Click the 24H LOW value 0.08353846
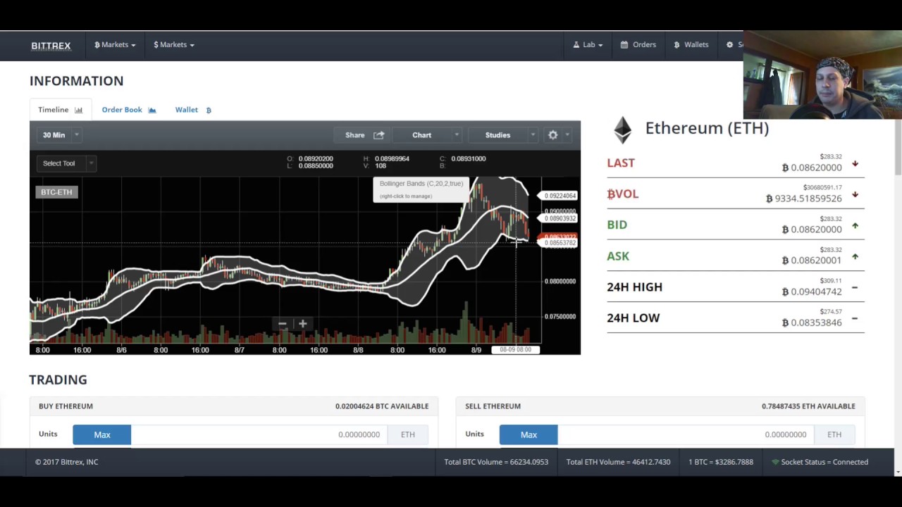The image size is (902, 507). [x=812, y=323]
